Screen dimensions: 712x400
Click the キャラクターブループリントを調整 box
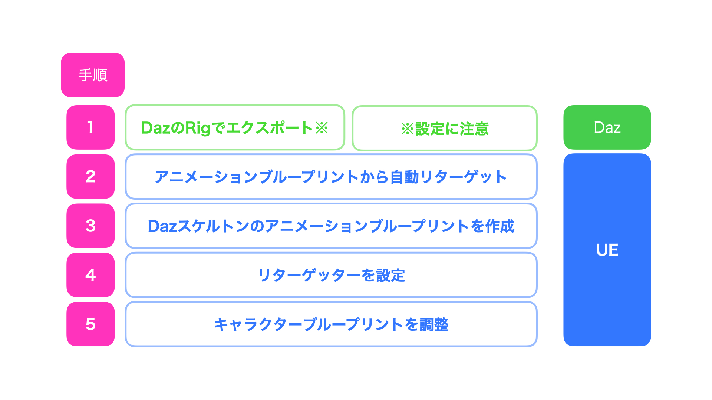pyautogui.click(x=331, y=324)
